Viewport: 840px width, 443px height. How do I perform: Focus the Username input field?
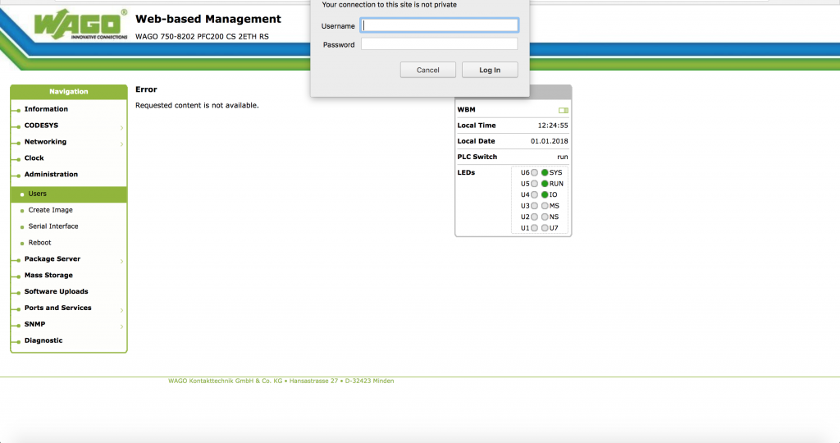440,25
